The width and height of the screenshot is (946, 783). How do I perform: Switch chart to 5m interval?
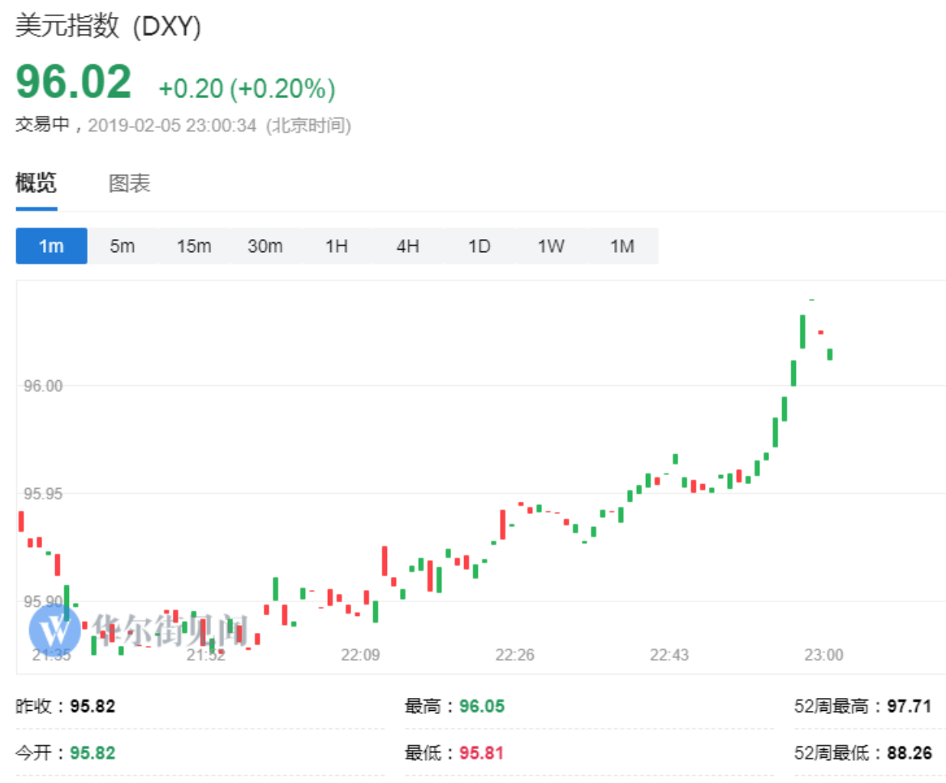coord(123,246)
